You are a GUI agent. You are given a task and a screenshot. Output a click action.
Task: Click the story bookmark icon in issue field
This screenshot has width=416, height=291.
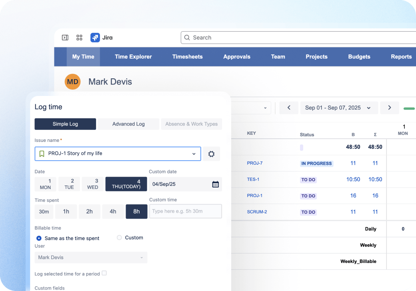click(42, 154)
